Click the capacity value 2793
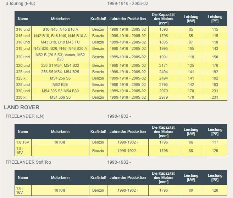This screenshot has height=198, width=233. 163,85
